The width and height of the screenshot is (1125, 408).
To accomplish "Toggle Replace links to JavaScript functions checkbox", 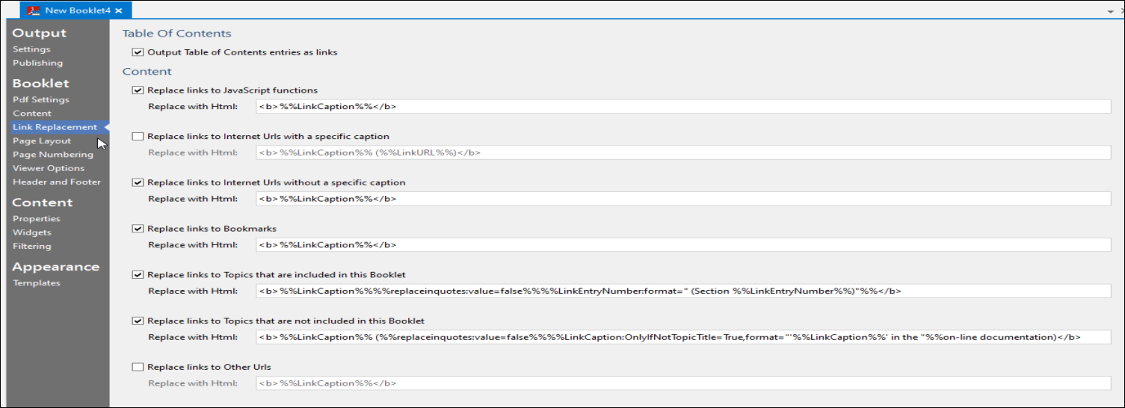I will tap(138, 90).
